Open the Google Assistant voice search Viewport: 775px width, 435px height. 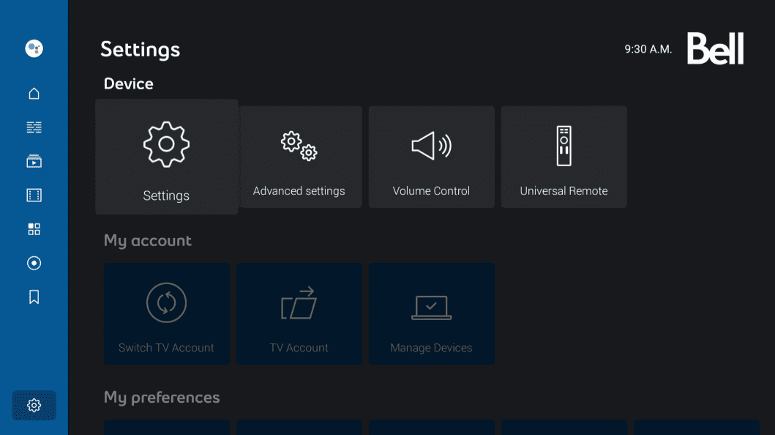pos(34,48)
